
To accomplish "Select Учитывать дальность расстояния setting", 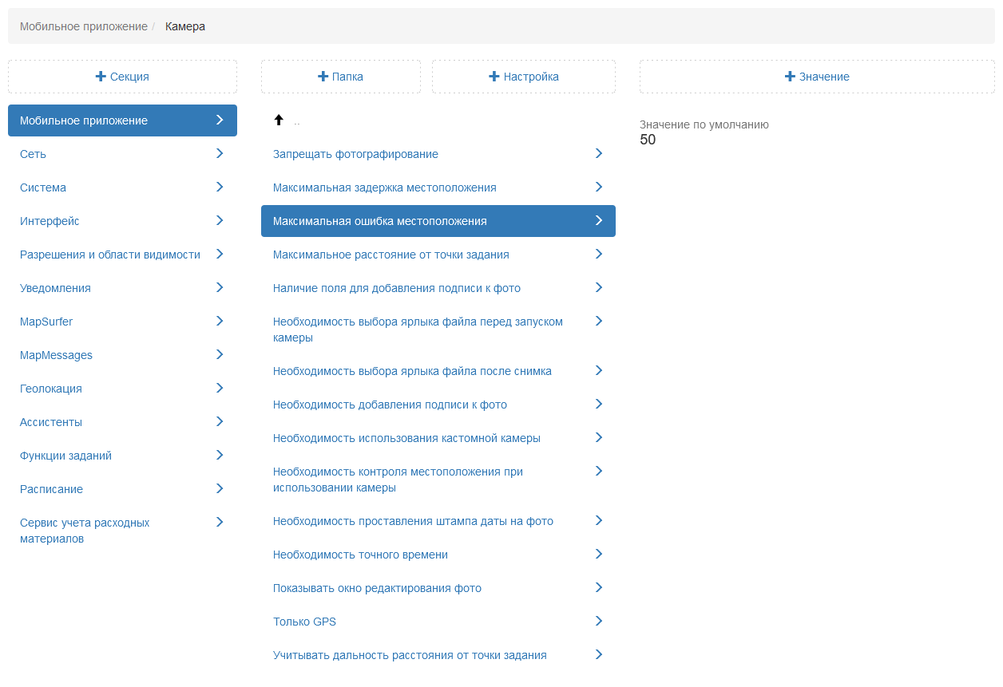I will point(438,655).
